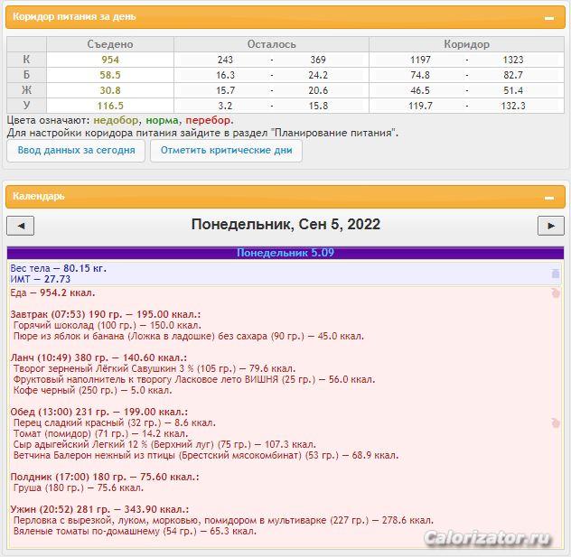This screenshot has height=557, width=571.
Task: Click remaining calories value 243
Action: tap(225, 60)
